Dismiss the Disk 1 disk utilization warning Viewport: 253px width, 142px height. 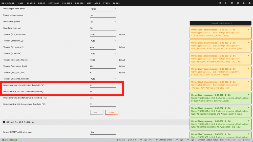(x=249, y=30)
